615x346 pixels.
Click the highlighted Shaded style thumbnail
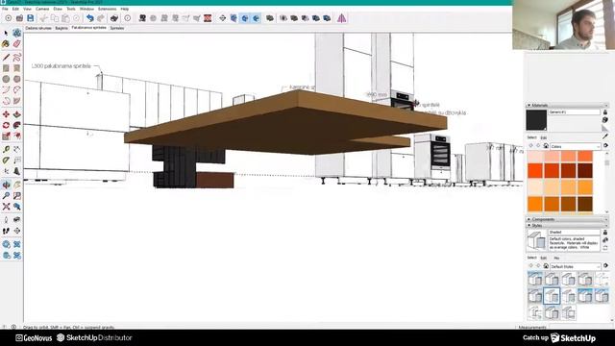coord(552,295)
